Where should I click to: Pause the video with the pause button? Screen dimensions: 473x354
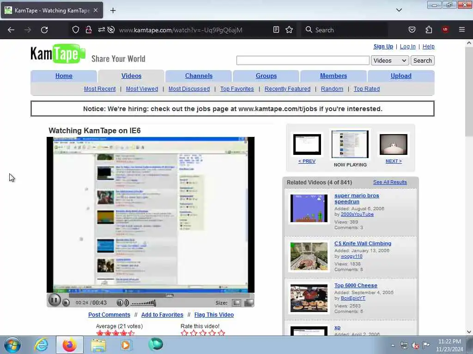pos(55,300)
